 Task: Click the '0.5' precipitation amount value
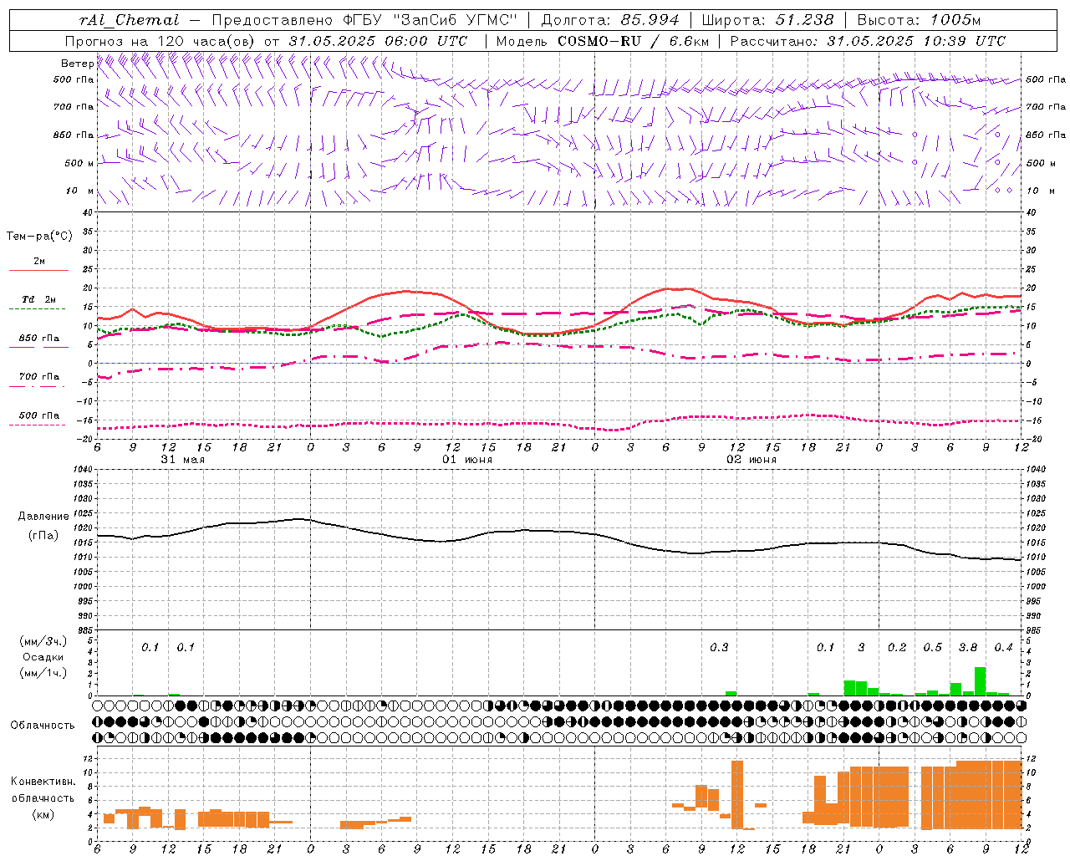pos(932,648)
